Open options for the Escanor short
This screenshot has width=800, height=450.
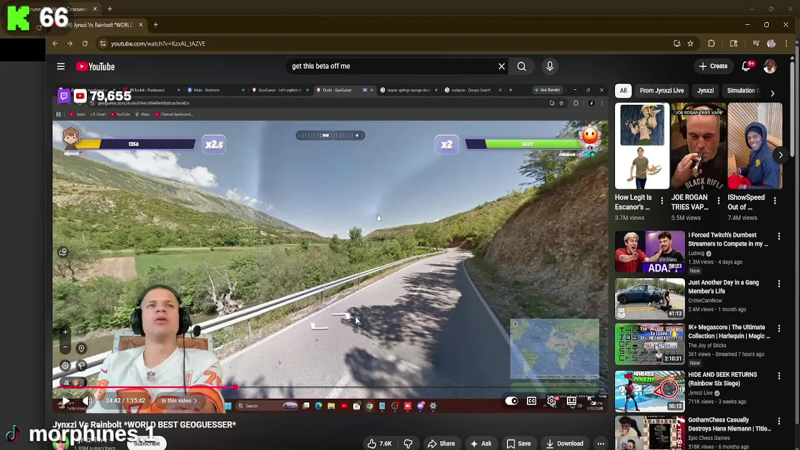[x=662, y=201]
